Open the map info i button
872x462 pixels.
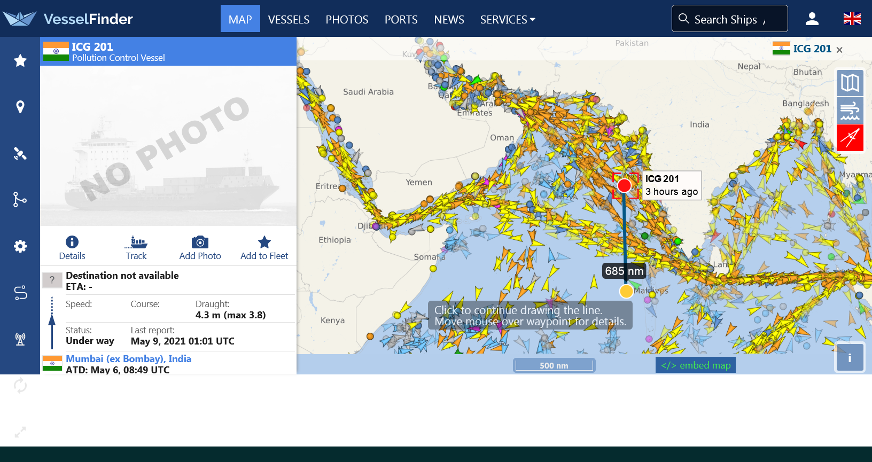tap(850, 358)
